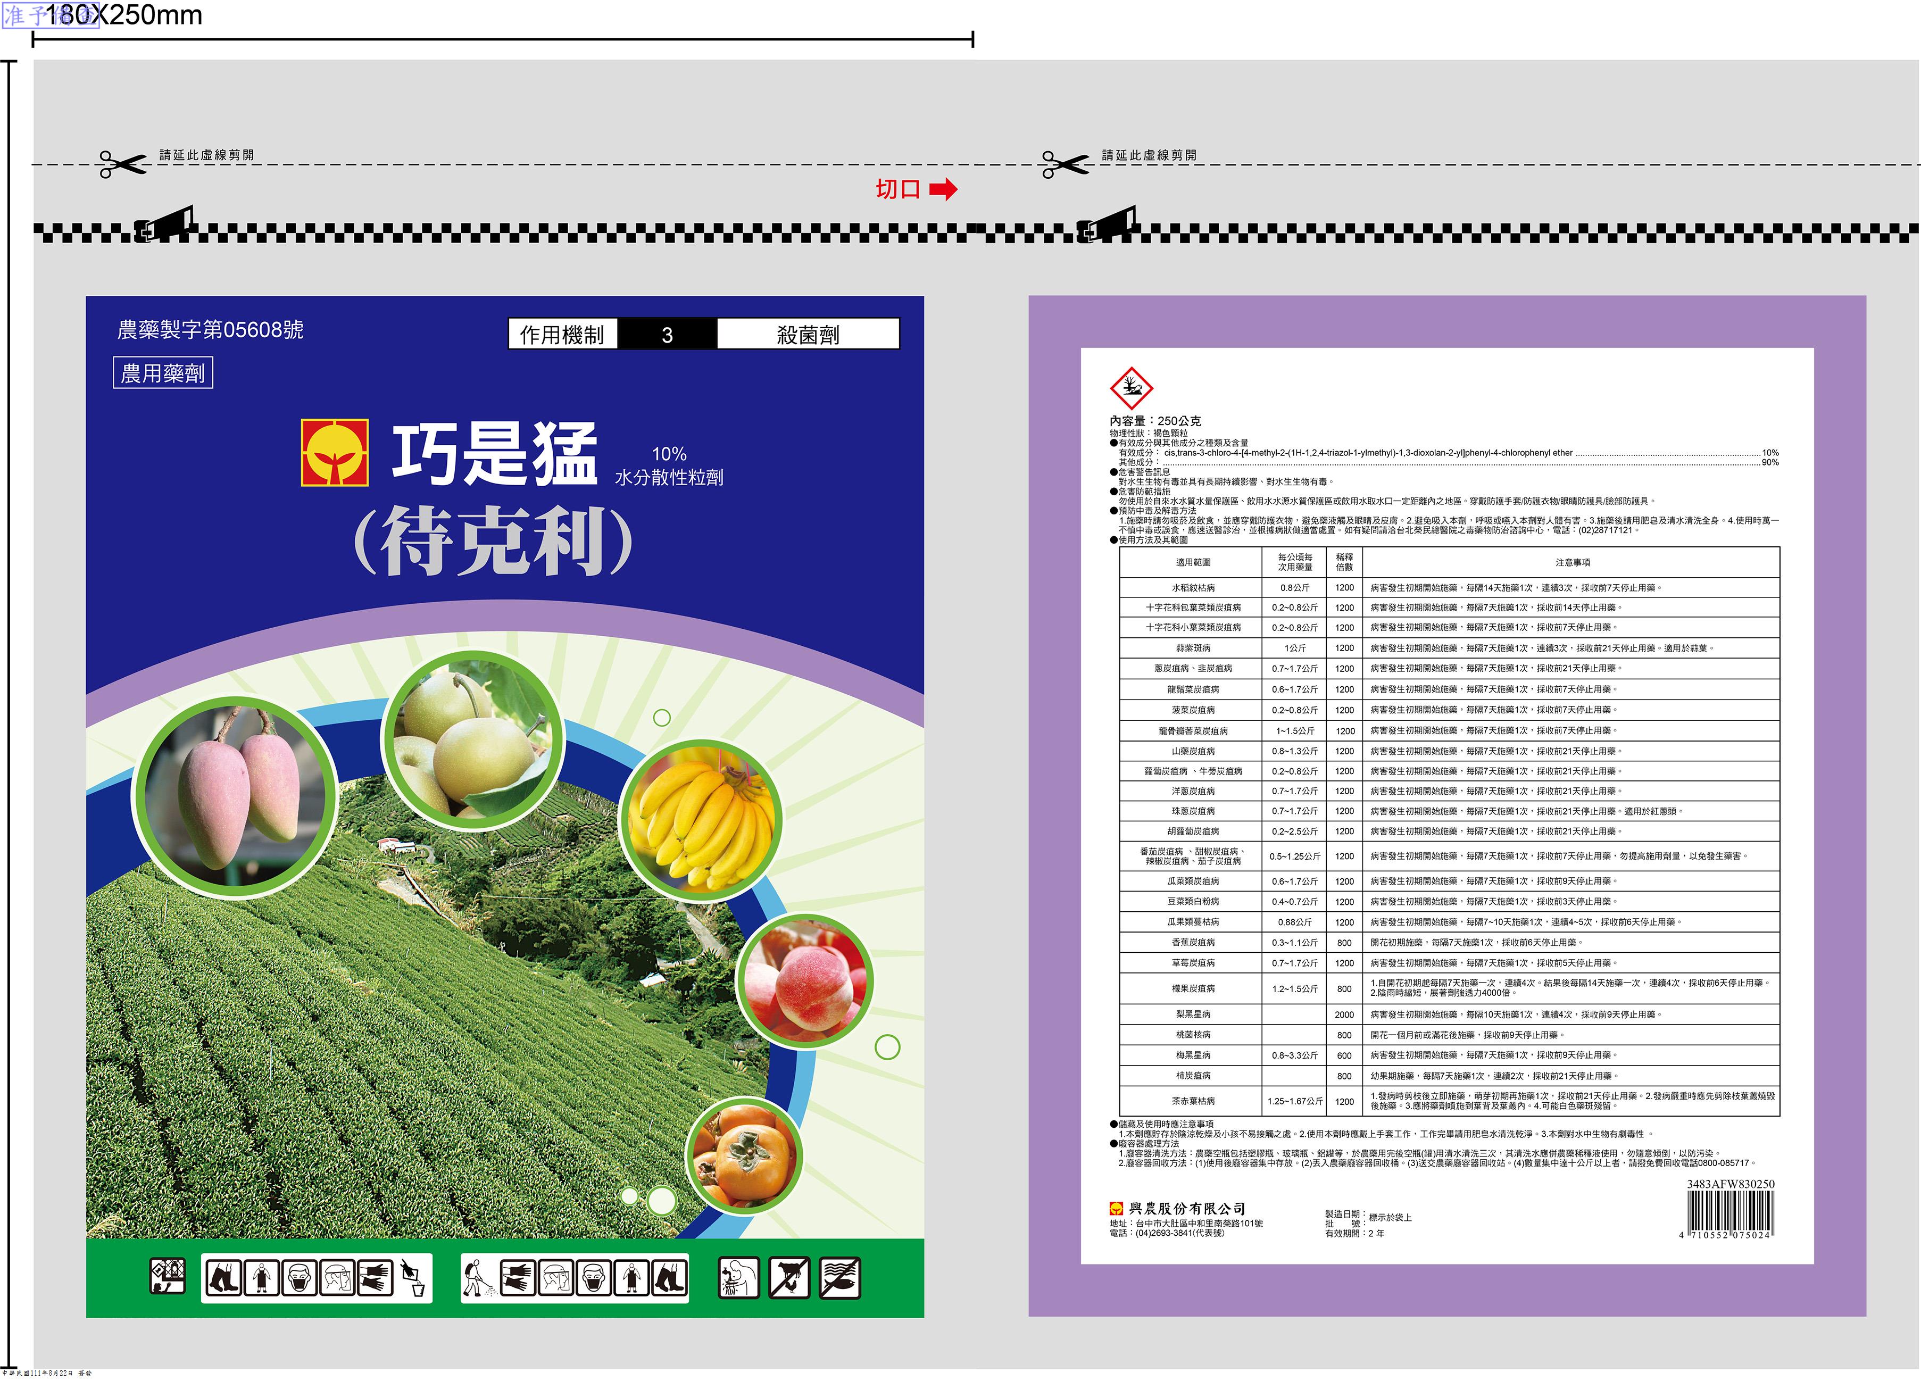This screenshot has height=1381, width=1921.
Task: Select the 蒜紫斑病 row label
Action: pyautogui.click(x=1193, y=649)
